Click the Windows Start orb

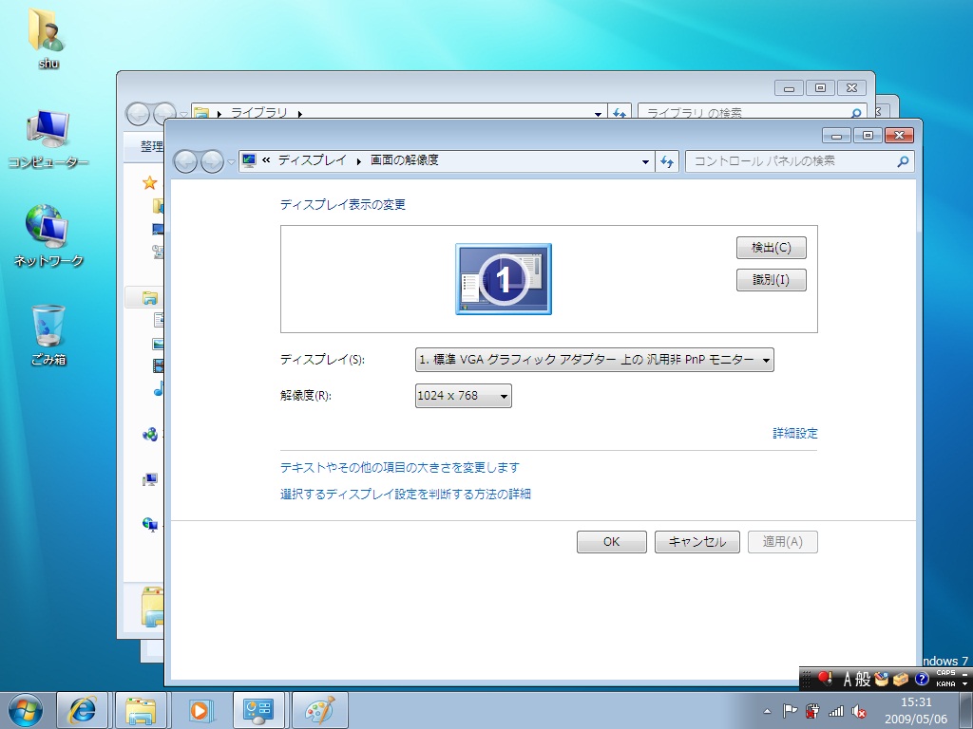pyautogui.click(x=26, y=710)
